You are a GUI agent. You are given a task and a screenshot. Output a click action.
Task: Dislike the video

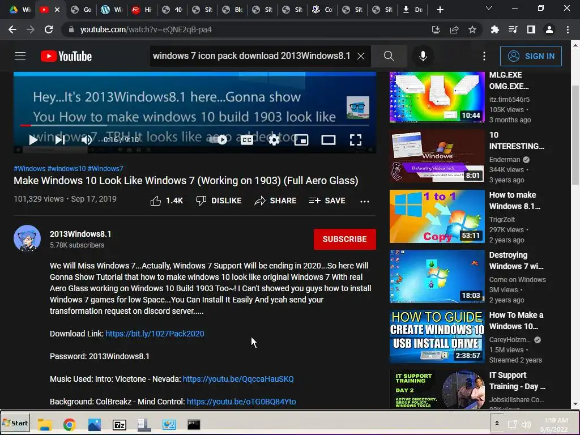[219, 201]
